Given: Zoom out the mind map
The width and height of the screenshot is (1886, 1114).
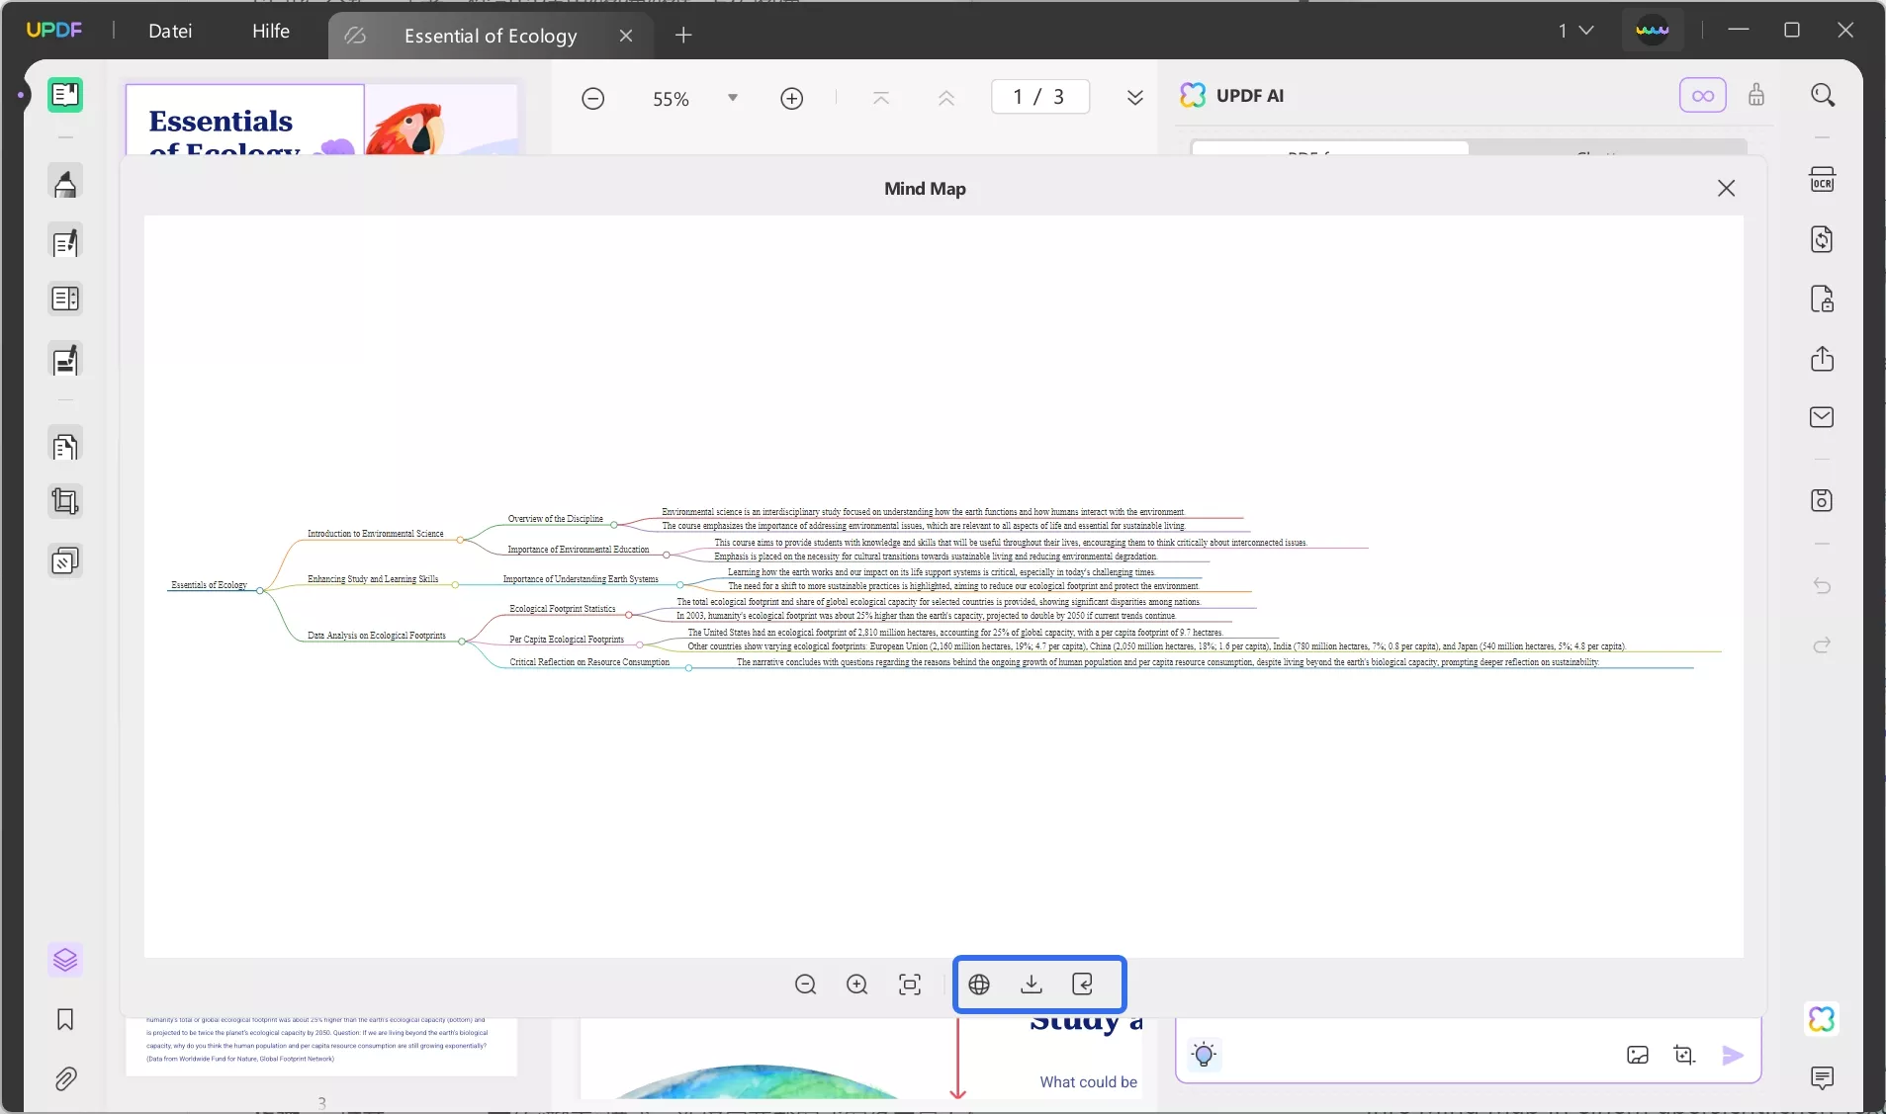Looking at the screenshot, I should coord(805,985).
